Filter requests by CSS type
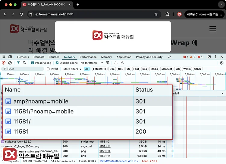 [x=121, y=69]
